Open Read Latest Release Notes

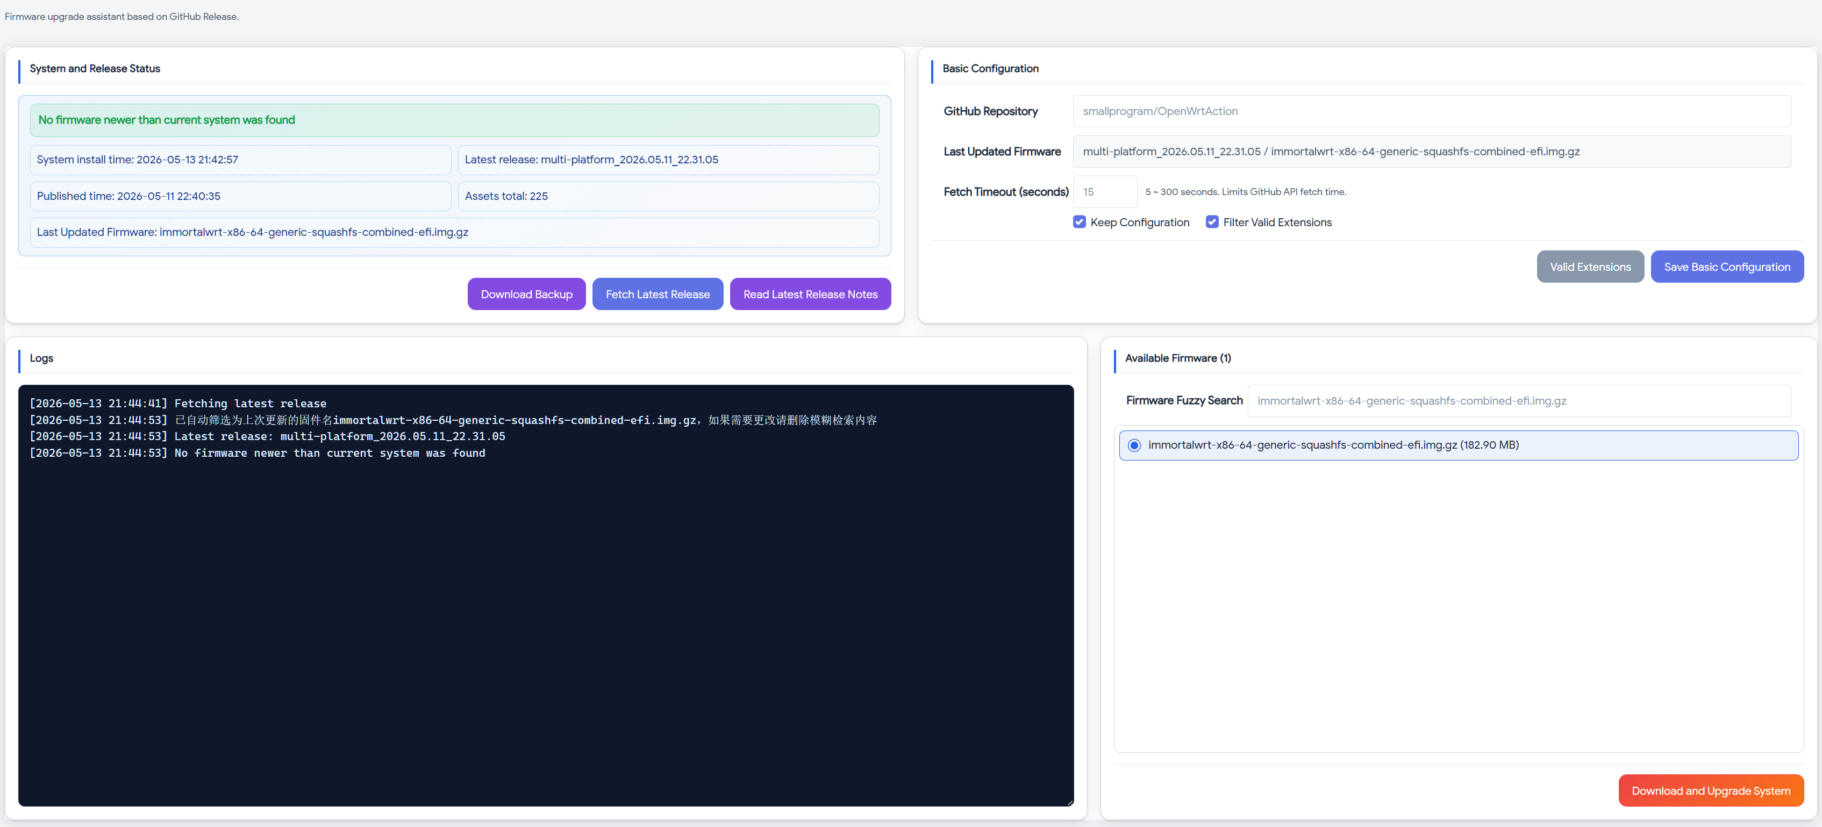pyautogui.click(x=810, y=294)
